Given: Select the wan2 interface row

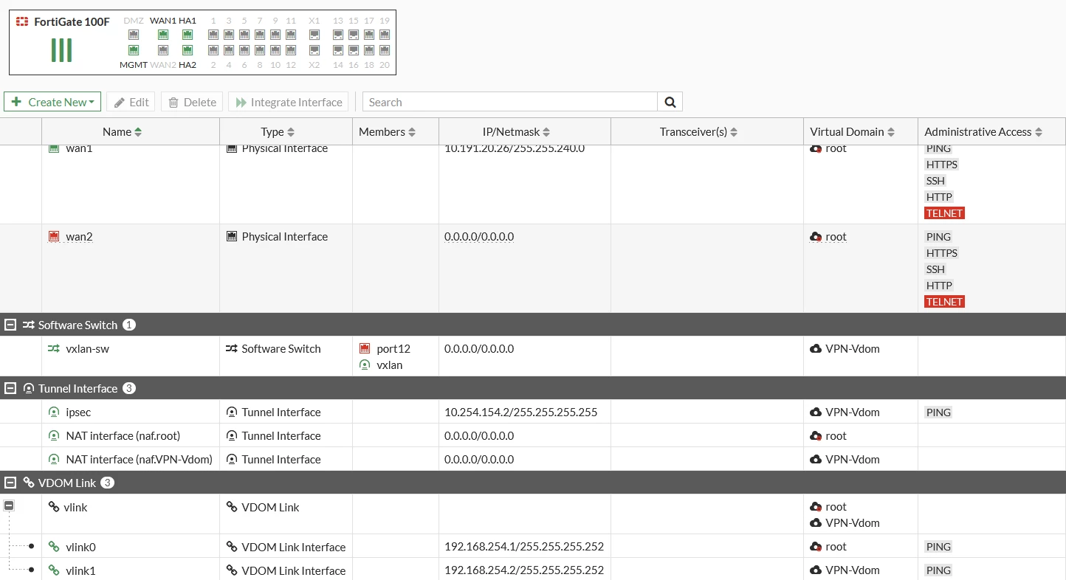Looking at the screenshot, I should [x=533, y=269].
